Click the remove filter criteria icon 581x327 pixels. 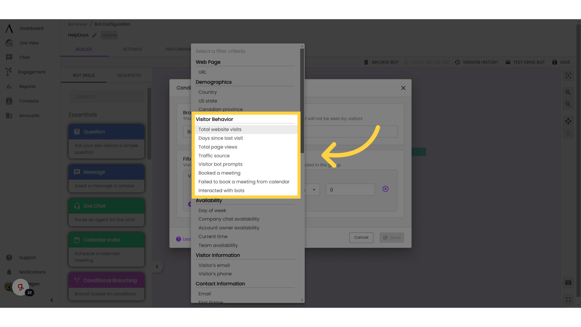coord(385,189)
